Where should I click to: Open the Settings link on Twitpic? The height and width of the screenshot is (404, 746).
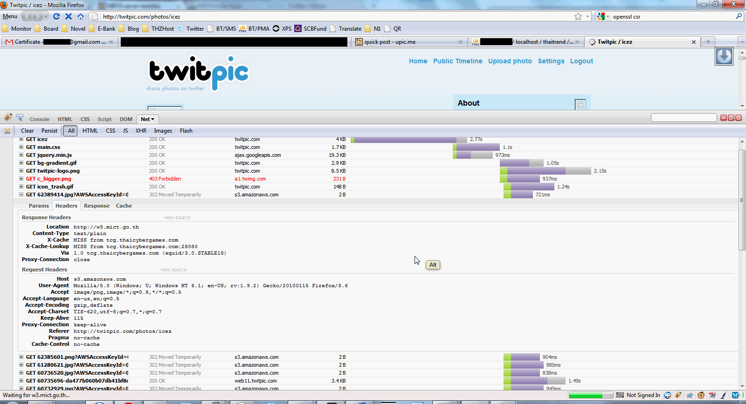point(551,61)
